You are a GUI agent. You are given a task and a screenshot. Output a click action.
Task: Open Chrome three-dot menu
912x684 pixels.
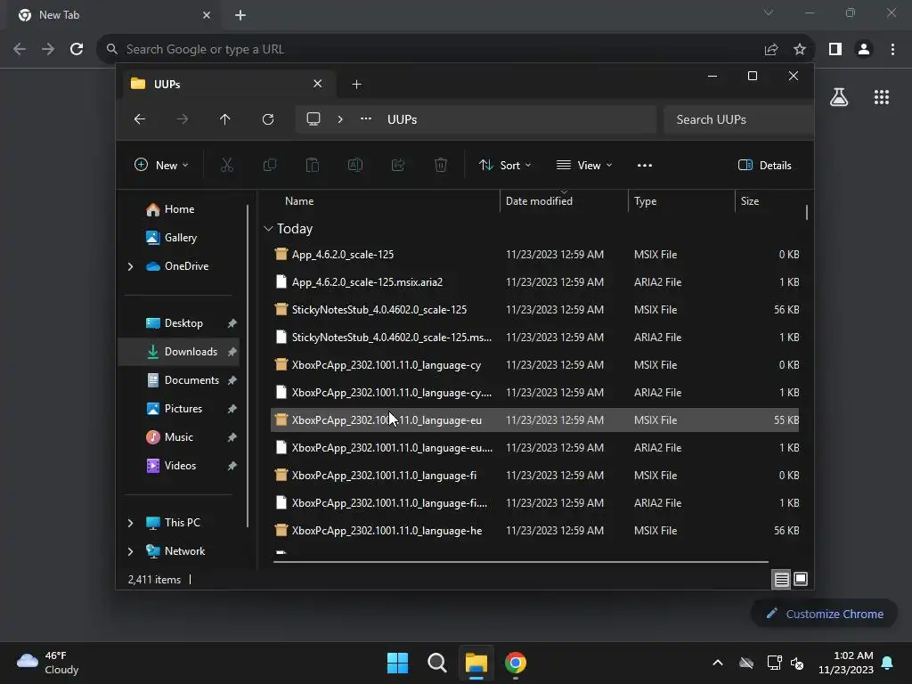pos(892,49)
